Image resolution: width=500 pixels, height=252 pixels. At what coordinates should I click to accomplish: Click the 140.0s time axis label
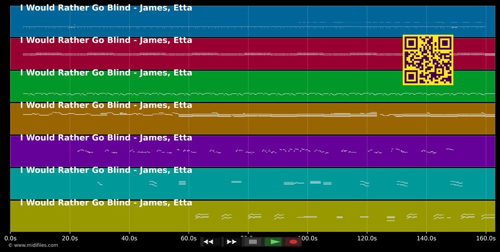pos(426,238)
